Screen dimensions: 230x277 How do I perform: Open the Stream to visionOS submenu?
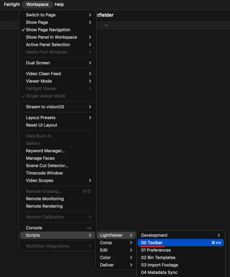(x=57, y=107)
